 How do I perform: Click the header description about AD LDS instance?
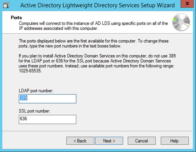tap(93, 26)
